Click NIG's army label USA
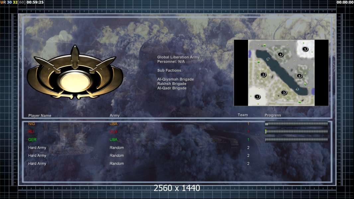Image resolution: width=354 pixels, height=199 pixels. point(114,124)
